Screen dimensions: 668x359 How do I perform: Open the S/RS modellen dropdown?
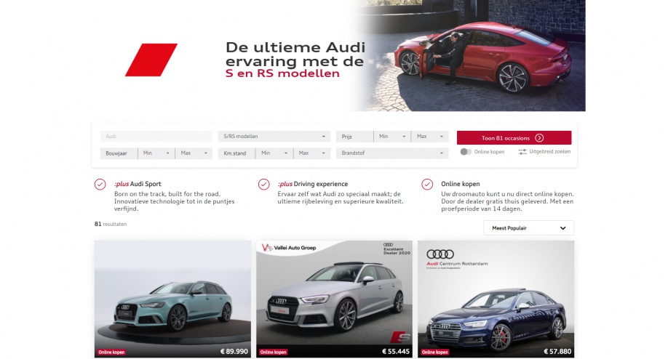coord(274,137)
